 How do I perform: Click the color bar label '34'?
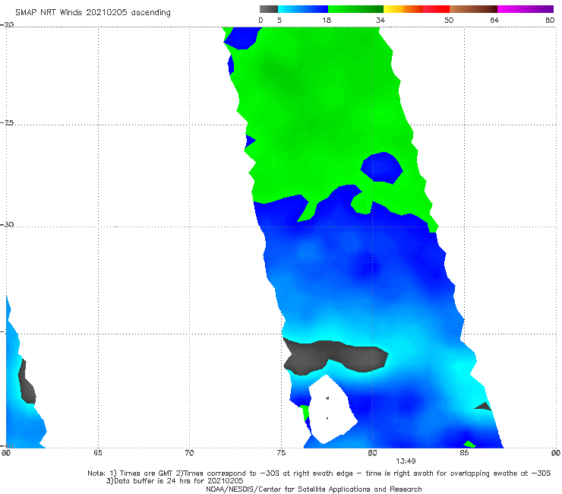pos(380,20)
